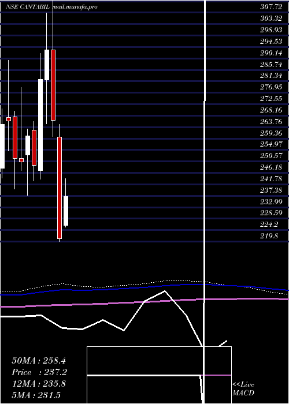Click the Price : 237.2 readout

[x=39, y=372]
